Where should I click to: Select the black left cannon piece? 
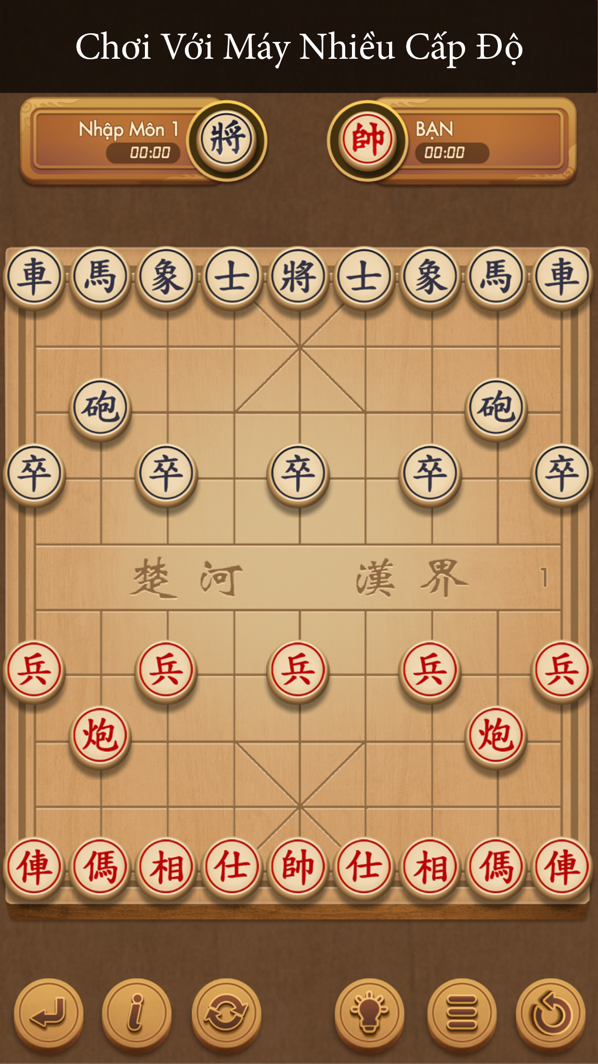click(x=100, y=408)
